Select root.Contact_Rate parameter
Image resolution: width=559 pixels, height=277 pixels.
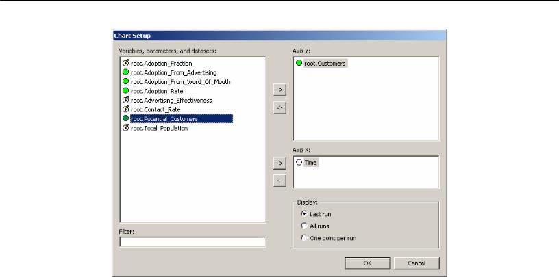click(x=156, y=109)
